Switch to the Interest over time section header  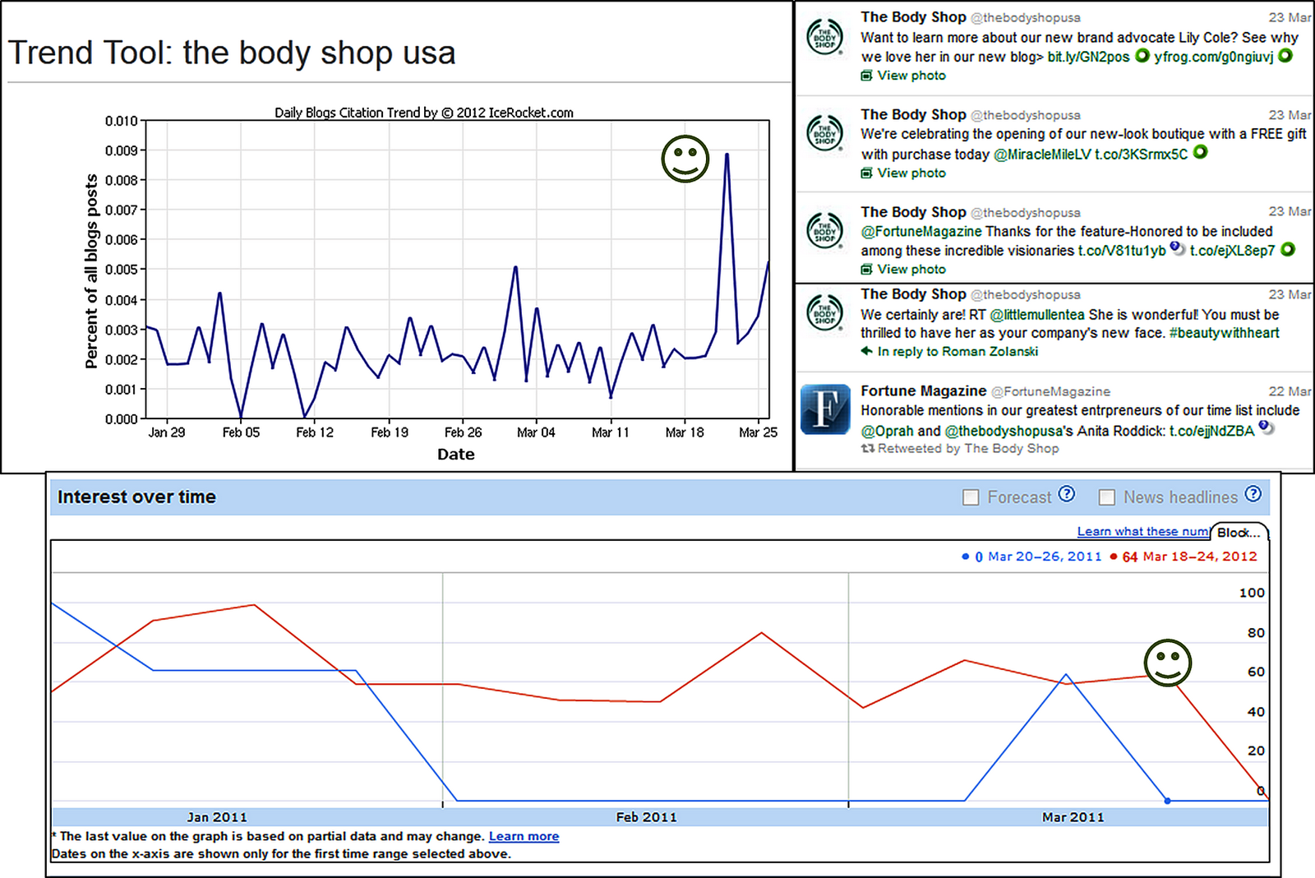pos(136,497)
